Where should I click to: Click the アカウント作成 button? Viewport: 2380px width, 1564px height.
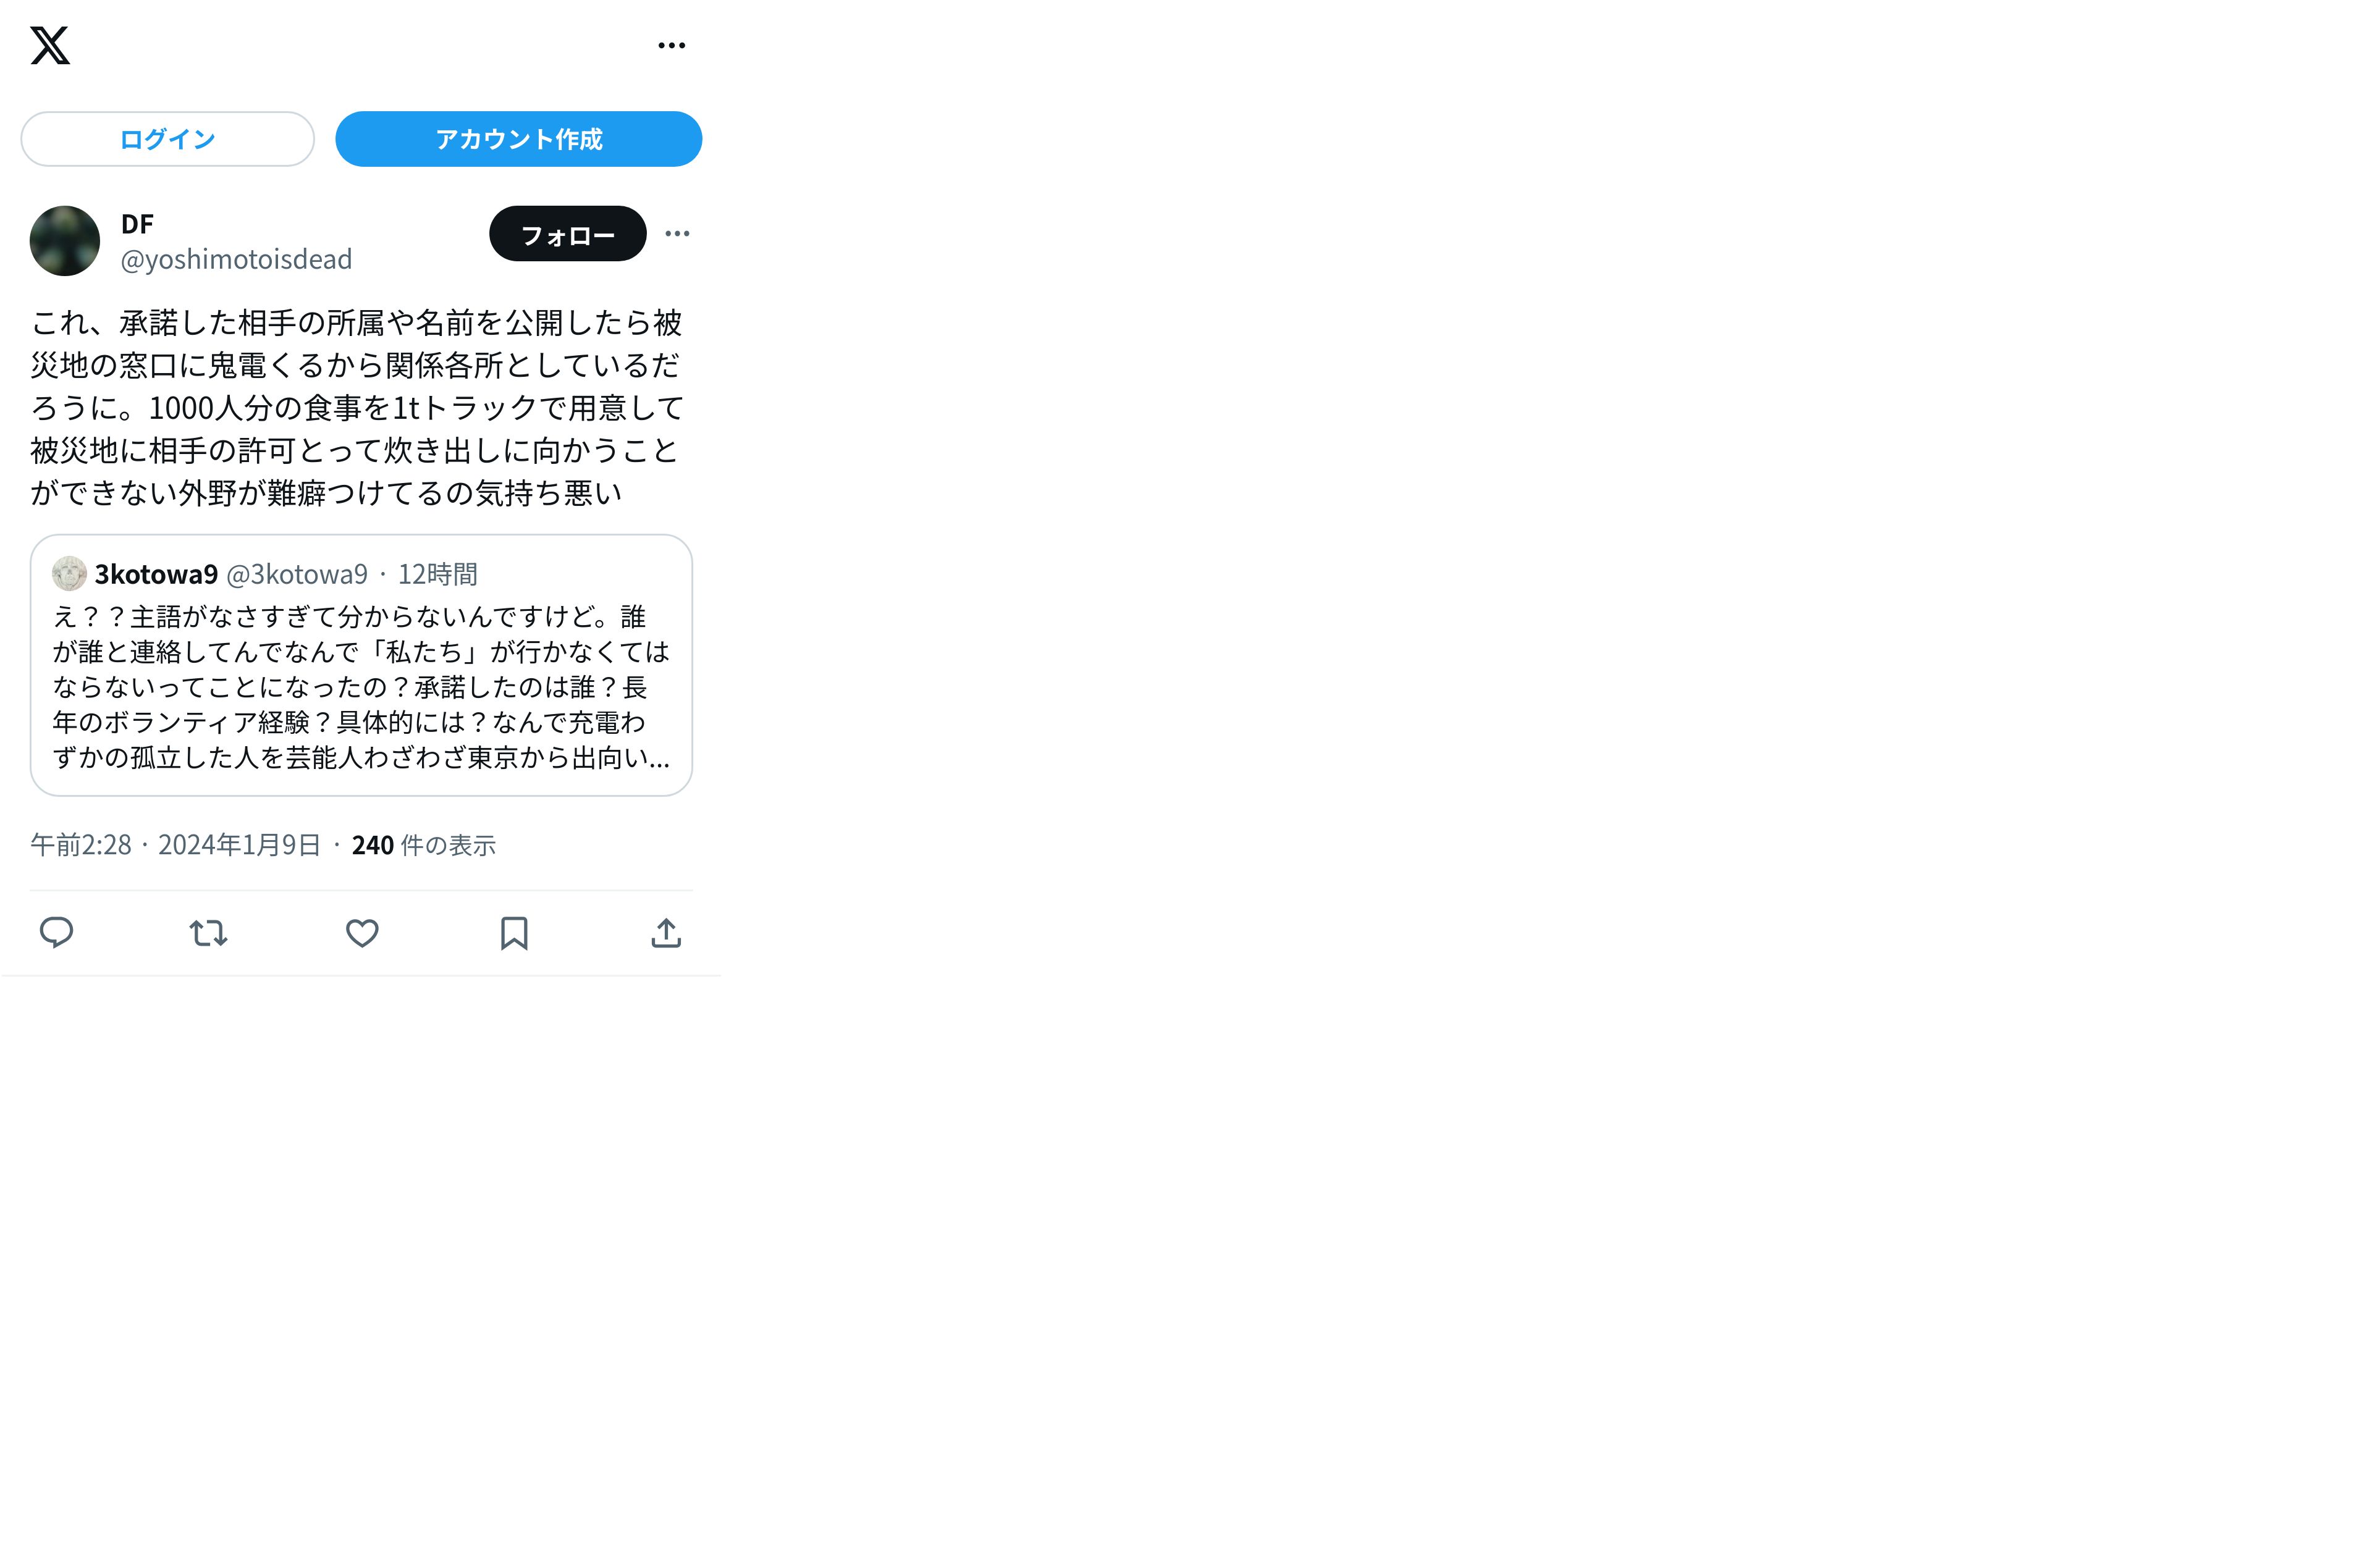click(x=518, y=139)
